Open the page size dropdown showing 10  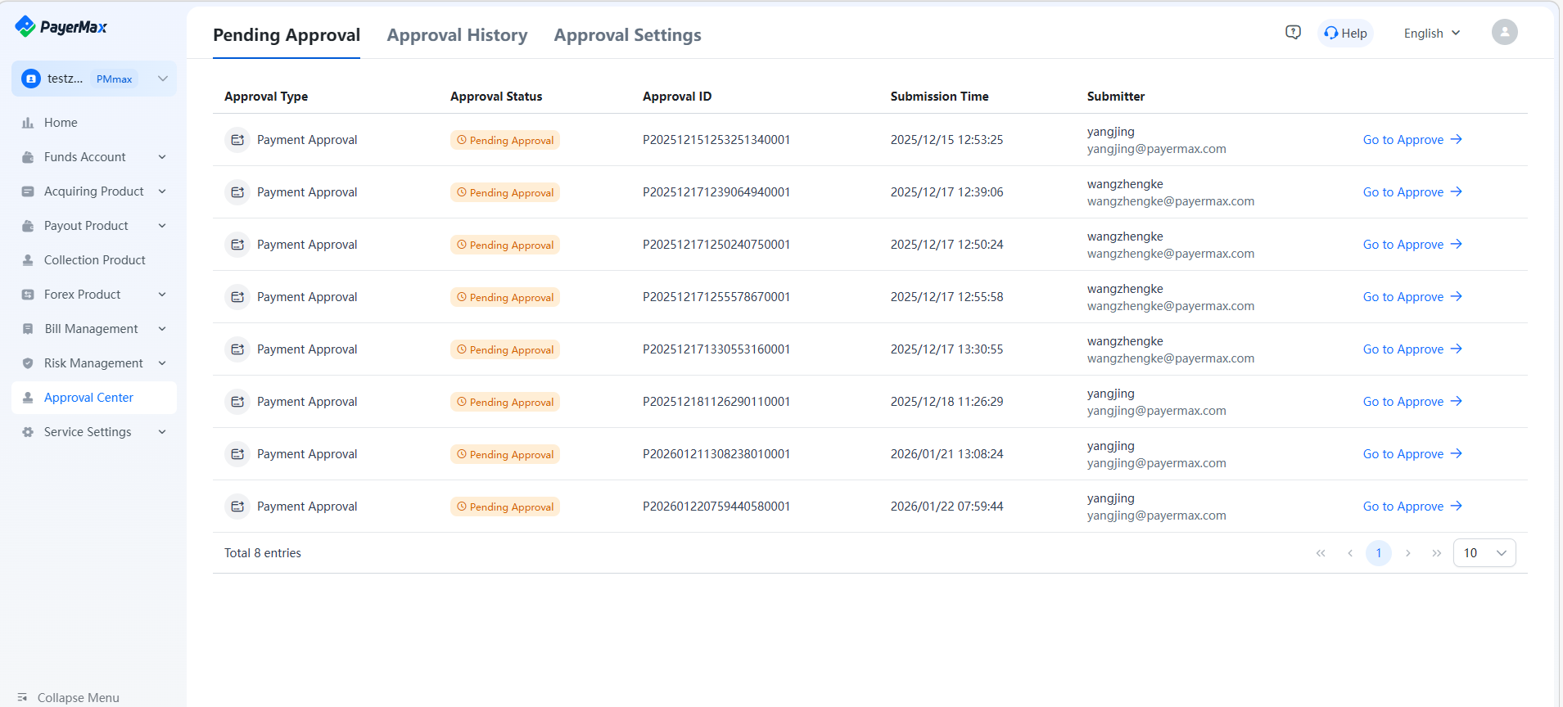coord(1484,553)
